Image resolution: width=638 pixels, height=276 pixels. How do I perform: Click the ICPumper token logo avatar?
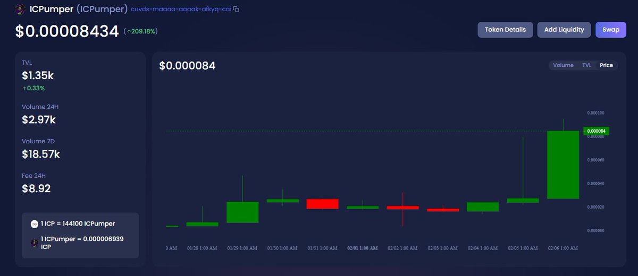pyautogui.click(x=20, y=9)
